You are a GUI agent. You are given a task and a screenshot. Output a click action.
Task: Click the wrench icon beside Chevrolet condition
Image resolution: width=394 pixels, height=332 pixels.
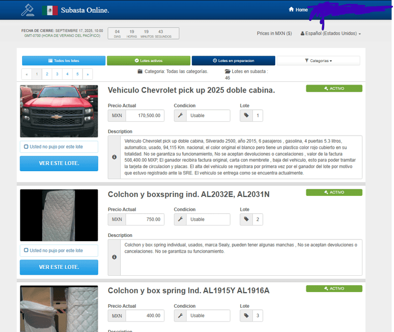pos(180,116)
